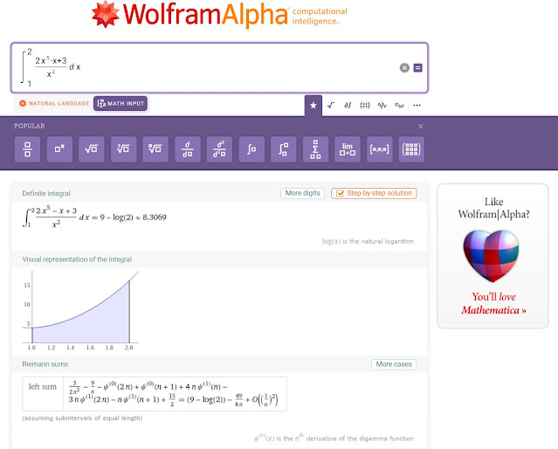Select the Popular star tab

click(x=313, y=106)
